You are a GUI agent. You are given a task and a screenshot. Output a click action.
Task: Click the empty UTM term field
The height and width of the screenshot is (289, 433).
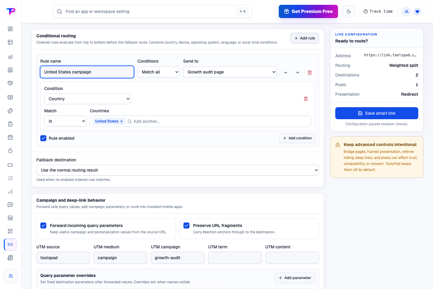point(235,258)
